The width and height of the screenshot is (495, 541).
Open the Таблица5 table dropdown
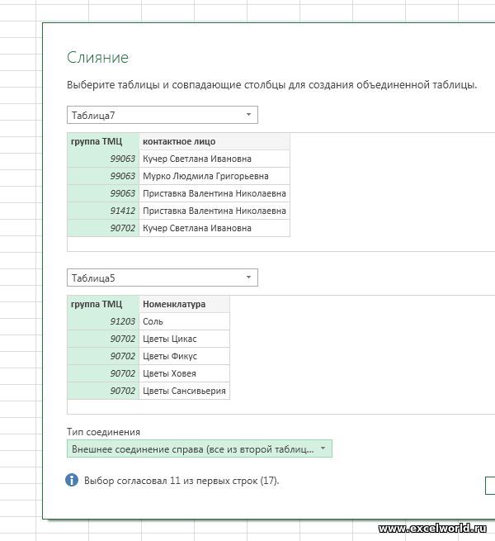coord(162,278)
